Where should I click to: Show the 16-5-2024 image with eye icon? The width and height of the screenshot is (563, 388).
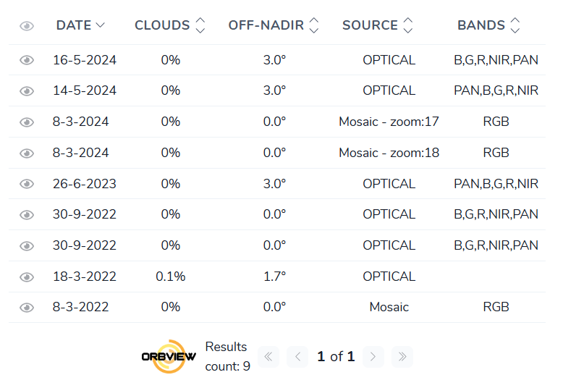[27, 60]
